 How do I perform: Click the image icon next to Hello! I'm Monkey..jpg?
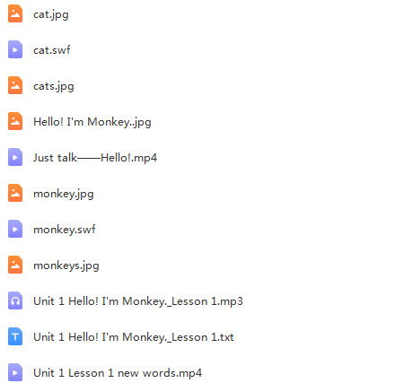15,121
